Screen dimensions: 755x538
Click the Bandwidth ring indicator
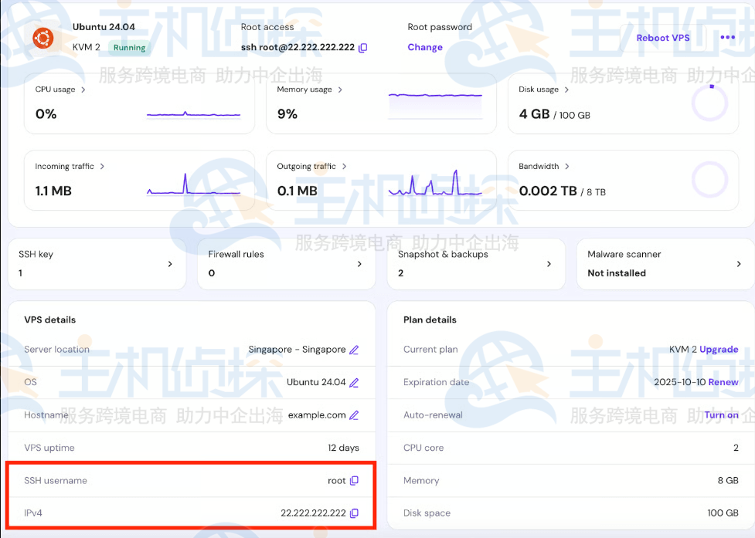click(709, 180)
